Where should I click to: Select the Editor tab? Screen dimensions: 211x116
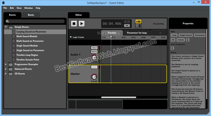pos(79,15)
